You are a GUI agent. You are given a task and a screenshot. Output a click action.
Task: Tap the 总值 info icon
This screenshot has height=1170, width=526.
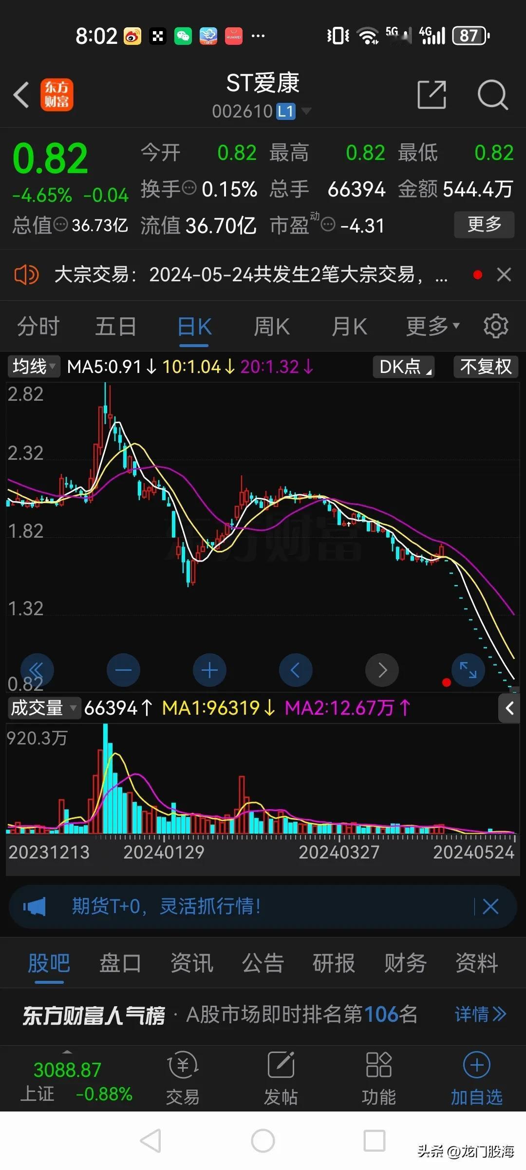tap(60, 225)
